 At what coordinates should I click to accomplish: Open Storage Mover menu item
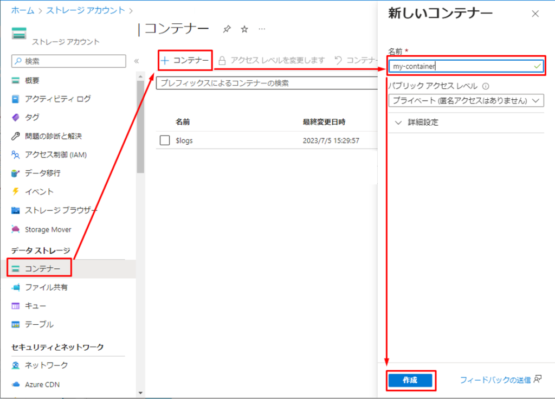(48, 229)
